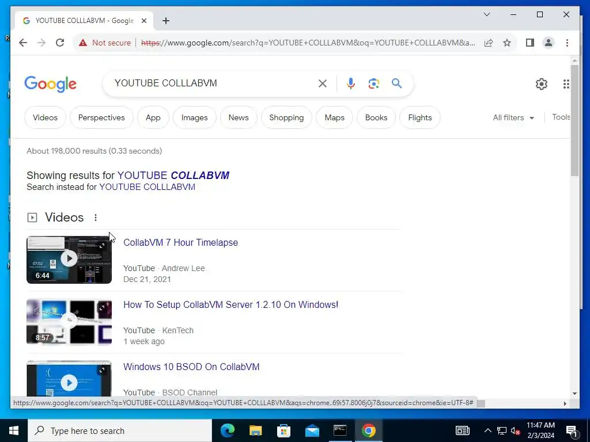Open the Not secure warning info

pyautogui.click(x=105, y=43)
